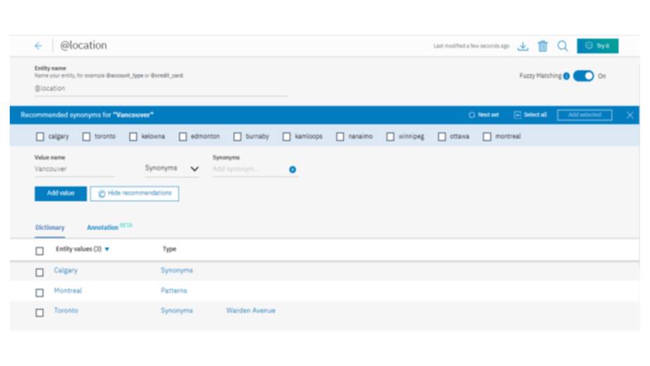Select the Dictionary tab

(x=50, y=228)
